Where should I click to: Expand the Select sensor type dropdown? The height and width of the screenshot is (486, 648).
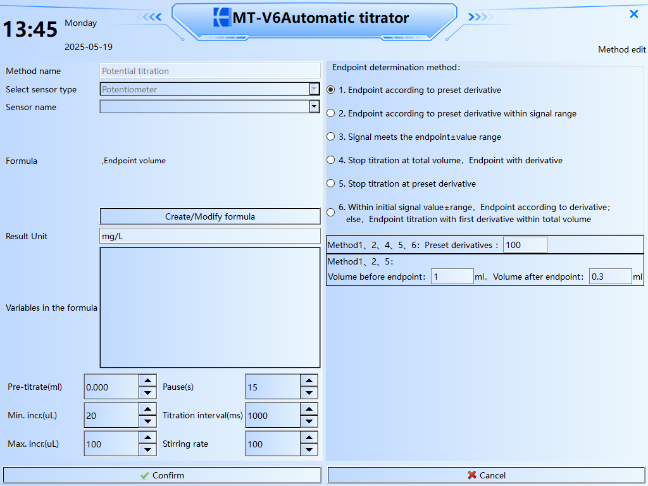coord(314,89)
